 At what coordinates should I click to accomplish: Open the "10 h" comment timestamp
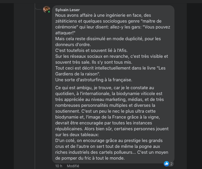click(x=59, y=166)
